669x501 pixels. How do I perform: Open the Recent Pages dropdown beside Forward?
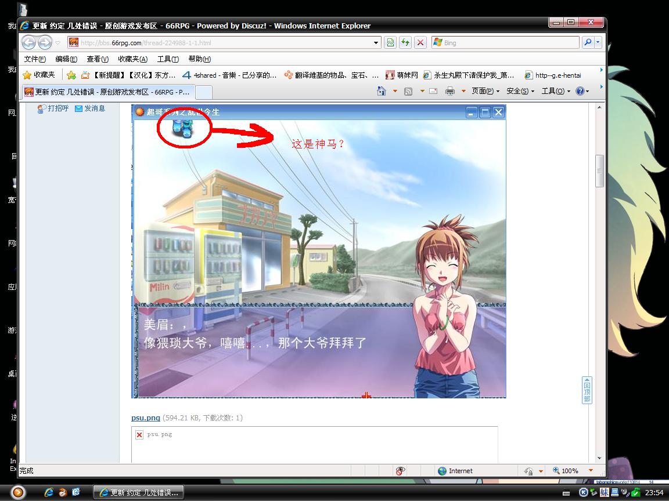[58, 42]
